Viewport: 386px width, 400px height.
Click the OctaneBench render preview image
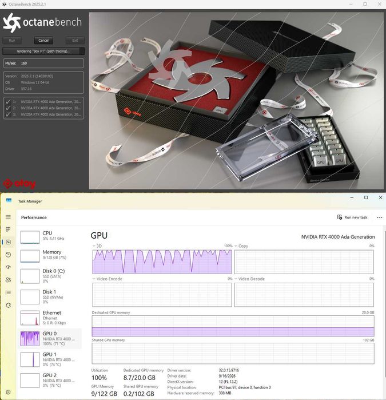pos(236,101)
